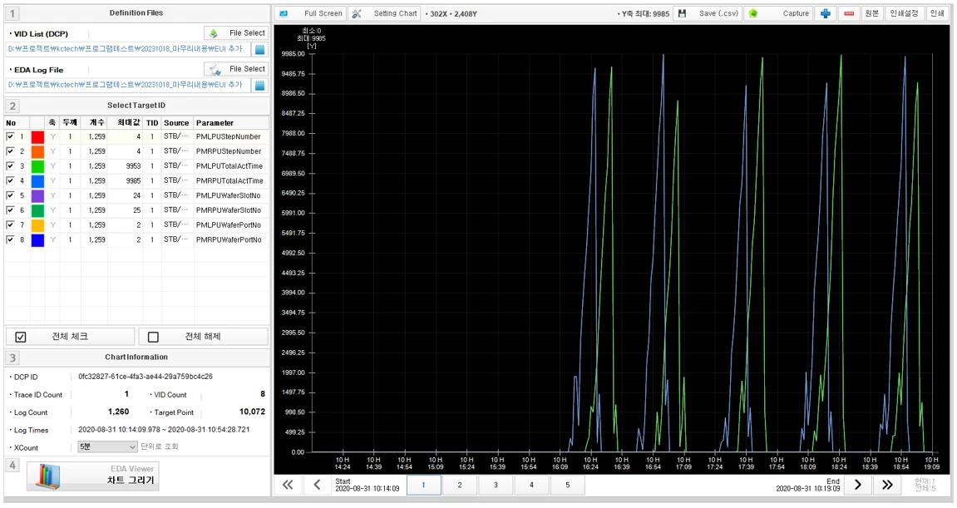Screen dimensions: 957x508
Task: Click the 차트 그리기 draw chart label
Action: coord(131,481)
